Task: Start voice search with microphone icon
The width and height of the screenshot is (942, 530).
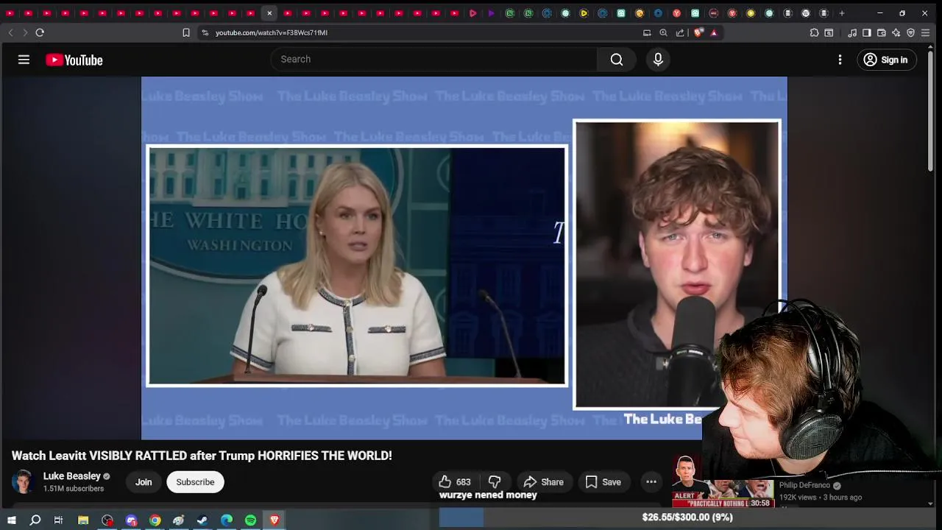Action: click(x=658, y=60)
